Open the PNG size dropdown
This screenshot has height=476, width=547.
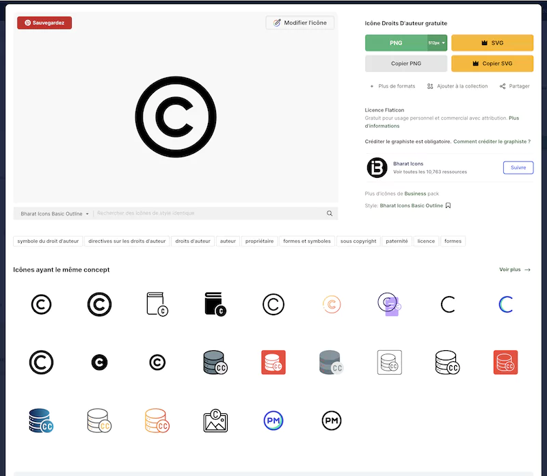pyautogui.click(x=433, y=42)
